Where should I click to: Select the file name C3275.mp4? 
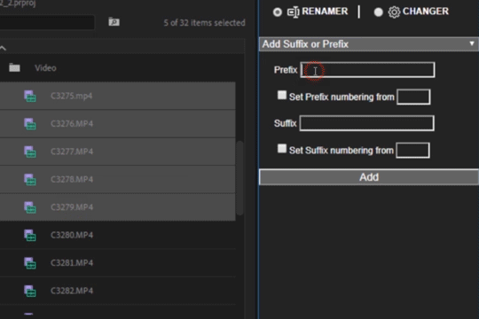72,96
